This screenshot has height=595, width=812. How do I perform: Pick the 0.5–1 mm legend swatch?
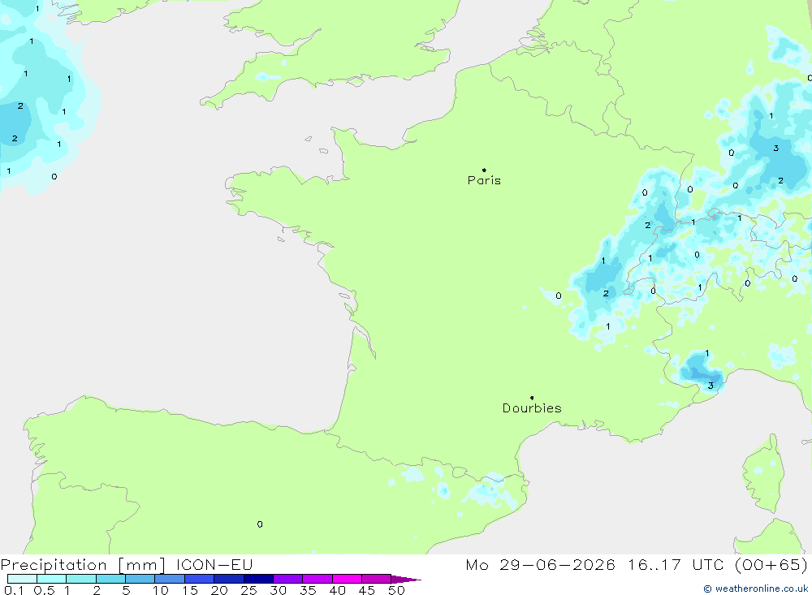[52, 579]
